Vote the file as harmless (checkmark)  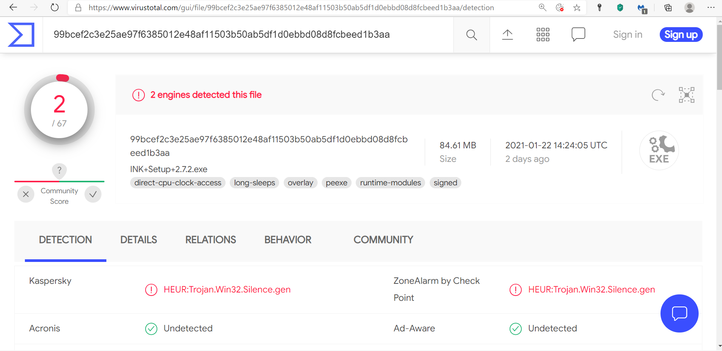pyautogui.click(x=93, y=194)
